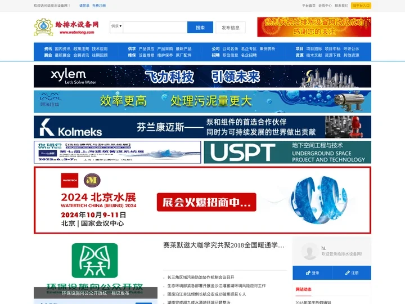Click into the search input field
Screen dimensions: 405x304
point(155,27)
